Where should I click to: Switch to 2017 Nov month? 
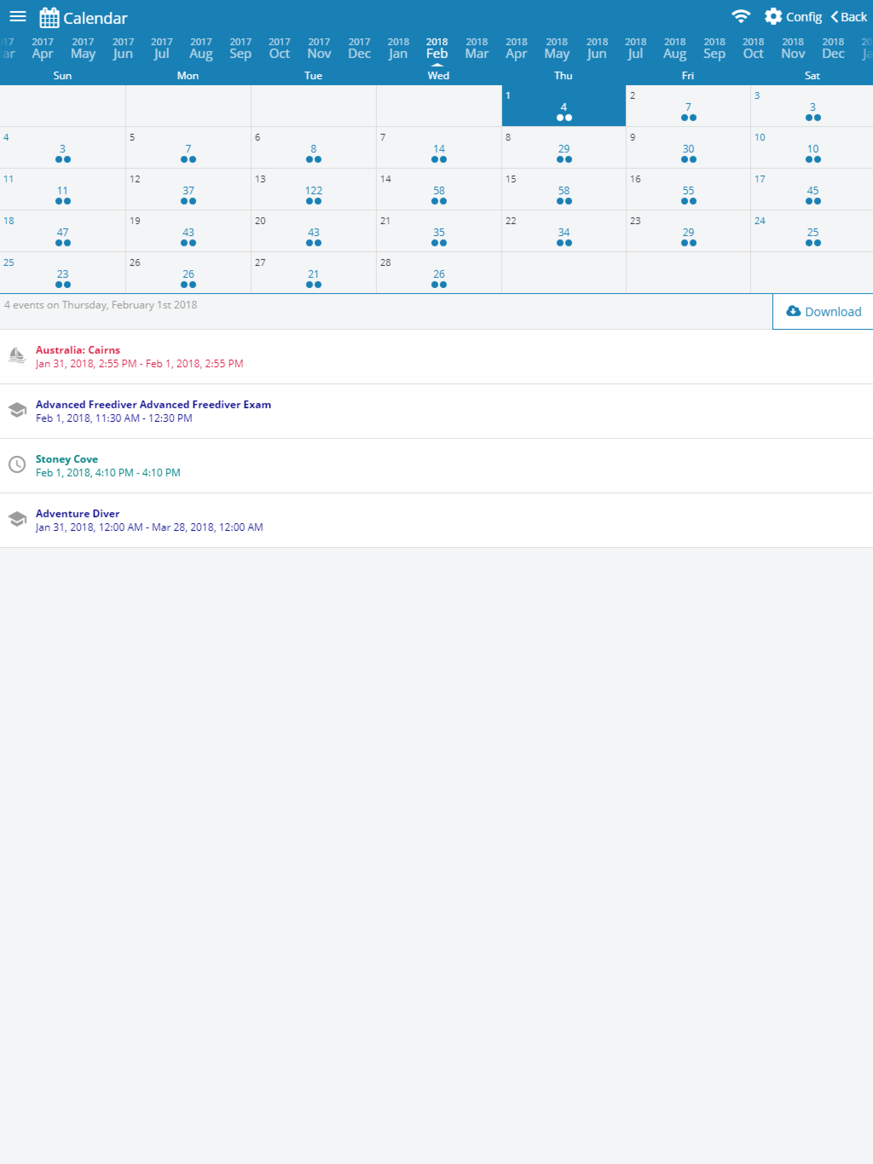pyautogui.click(x=319, y=49)
